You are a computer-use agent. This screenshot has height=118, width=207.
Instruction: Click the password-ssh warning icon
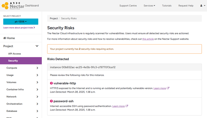51,101
